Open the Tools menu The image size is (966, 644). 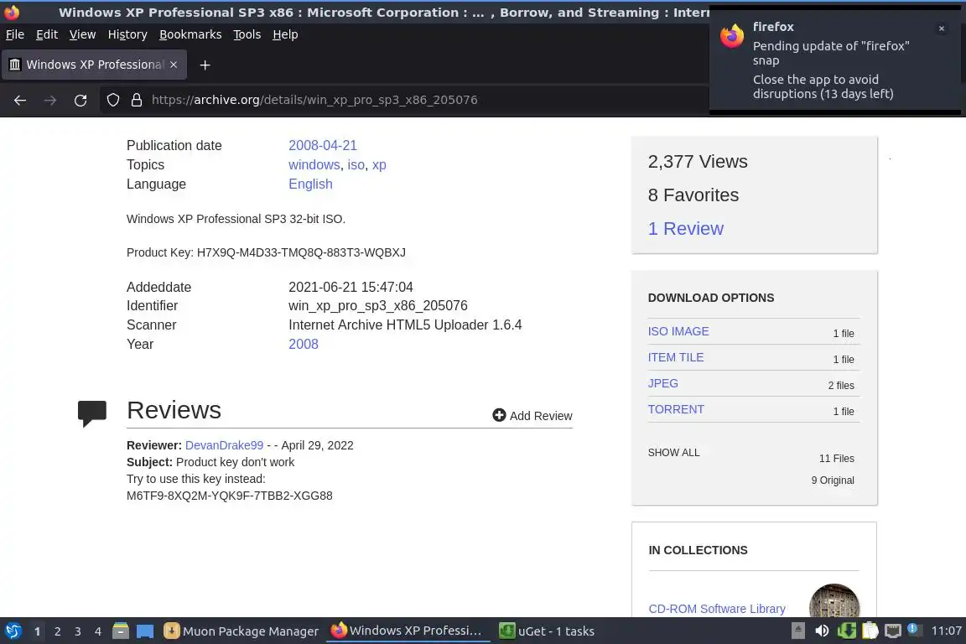click(x=247, y=34)
